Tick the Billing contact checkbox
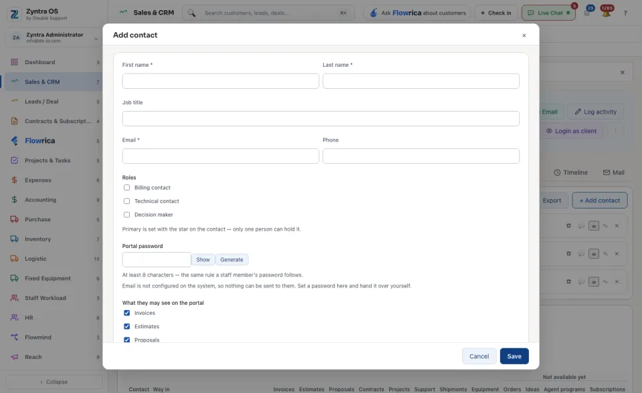 pyautogui.click(x=126, y=188)
